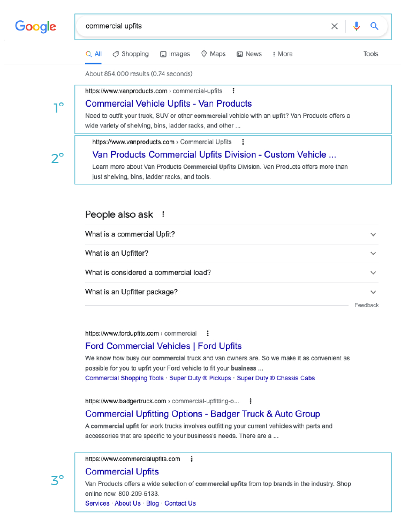The height and width of the screenshot is (519, 401).
Task: Switch to the Images tab
Action: 175,54
